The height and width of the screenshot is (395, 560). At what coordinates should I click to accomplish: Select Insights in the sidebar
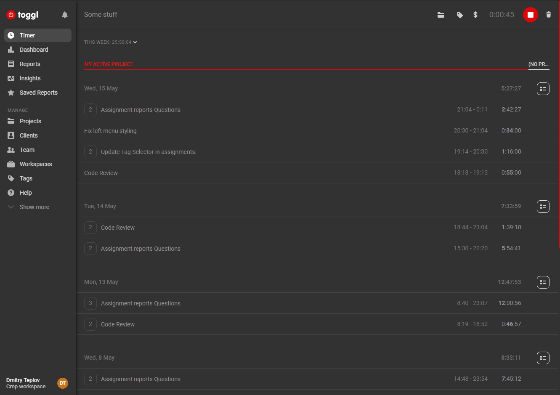pos(29,78)
